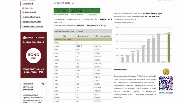
Task: Click Узнать о продуктах link
Action: pyautogui.click(x=32, y=22)
